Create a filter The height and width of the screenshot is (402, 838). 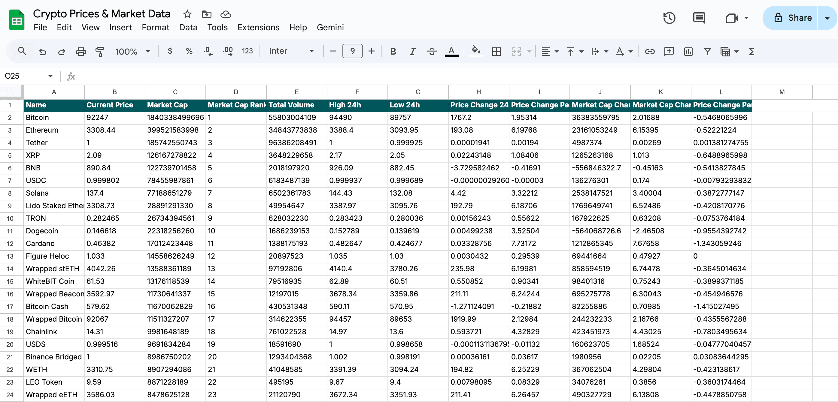(x=707, y=51)
